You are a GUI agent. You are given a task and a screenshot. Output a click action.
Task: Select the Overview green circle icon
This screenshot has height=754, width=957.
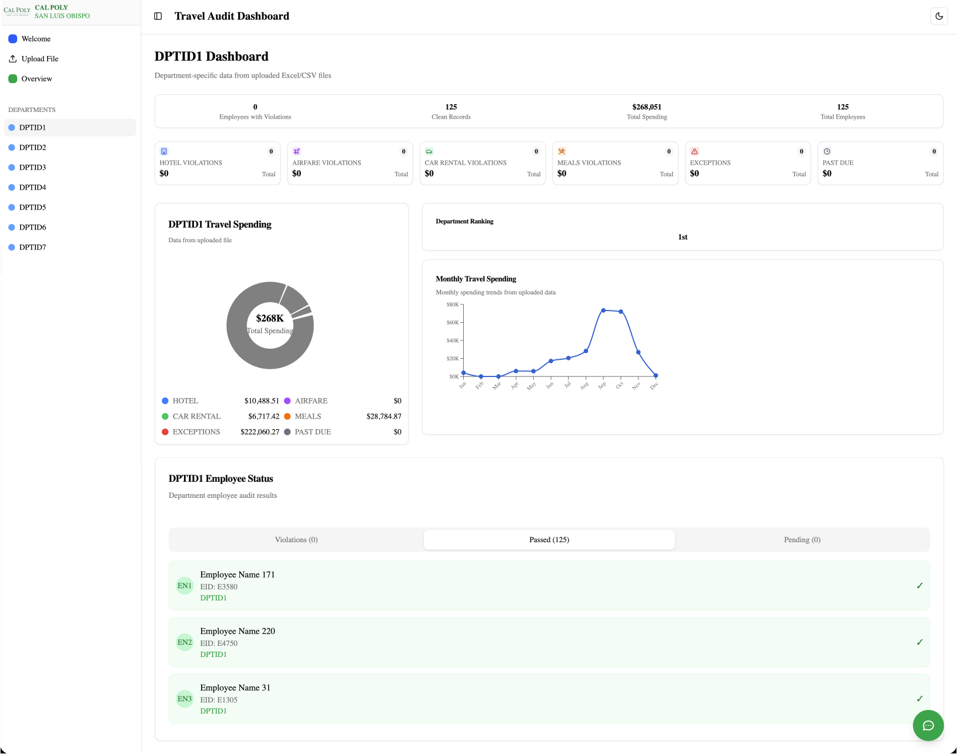point(13,79)
